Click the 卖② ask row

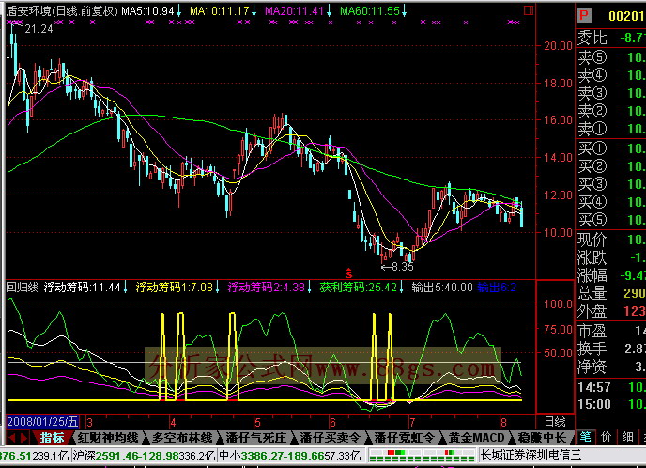tap(611, 111)
